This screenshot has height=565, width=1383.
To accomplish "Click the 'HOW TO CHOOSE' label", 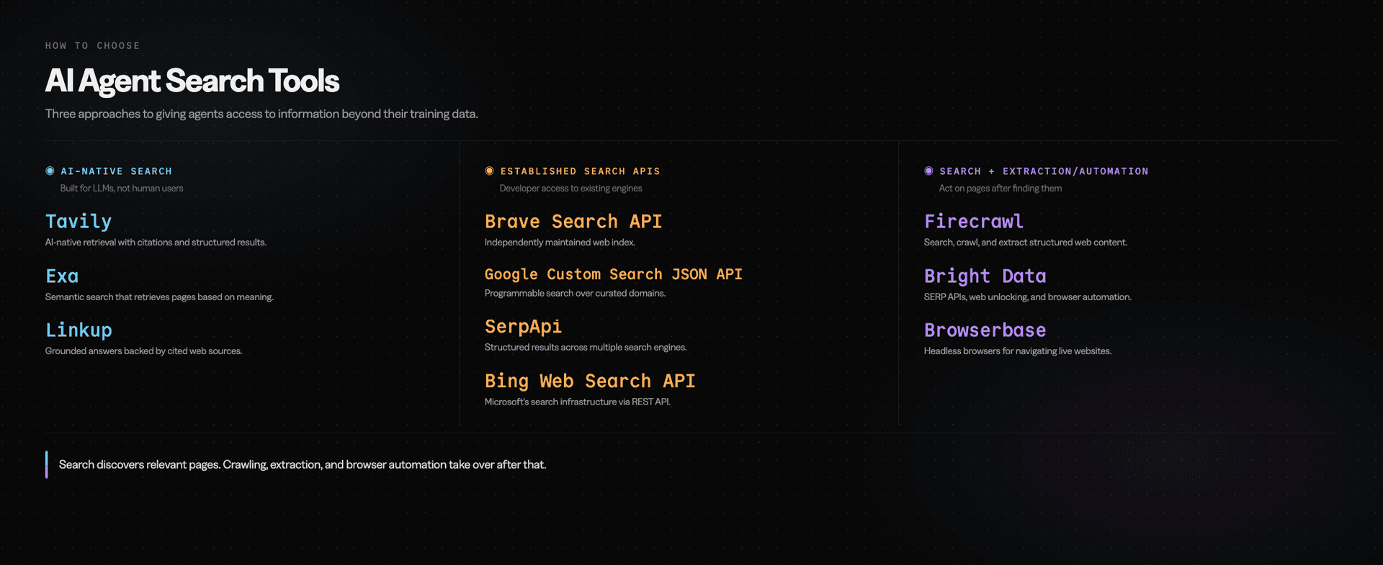I will click(93, 45).
